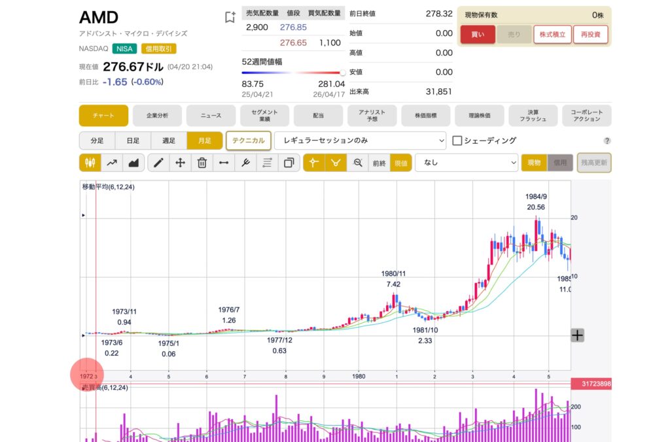Open the ニュース tab
The height and width of the screenshot is (442, 670).
pyautogui.click(x=211, y=116)
